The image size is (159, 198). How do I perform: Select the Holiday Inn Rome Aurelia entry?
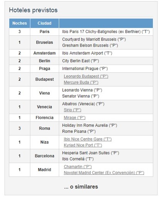(89, 125)
